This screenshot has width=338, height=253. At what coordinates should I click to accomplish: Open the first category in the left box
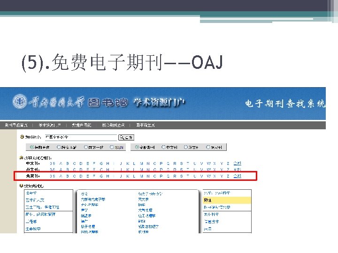point(31,193)
